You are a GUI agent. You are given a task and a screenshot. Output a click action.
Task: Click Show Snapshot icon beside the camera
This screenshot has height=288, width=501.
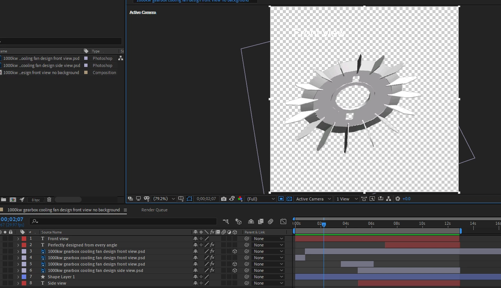(232, 199)
